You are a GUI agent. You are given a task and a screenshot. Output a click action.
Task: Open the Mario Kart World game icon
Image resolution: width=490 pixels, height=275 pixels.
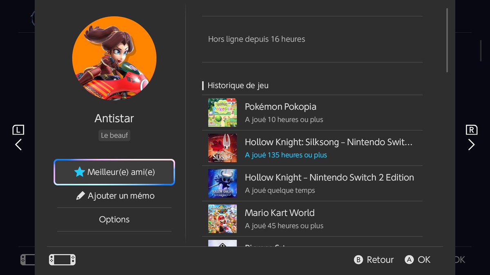pyautogui.click(x=223, y=219)
